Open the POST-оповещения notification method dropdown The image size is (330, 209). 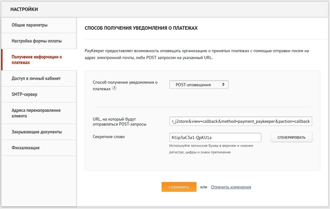[199, 85]
